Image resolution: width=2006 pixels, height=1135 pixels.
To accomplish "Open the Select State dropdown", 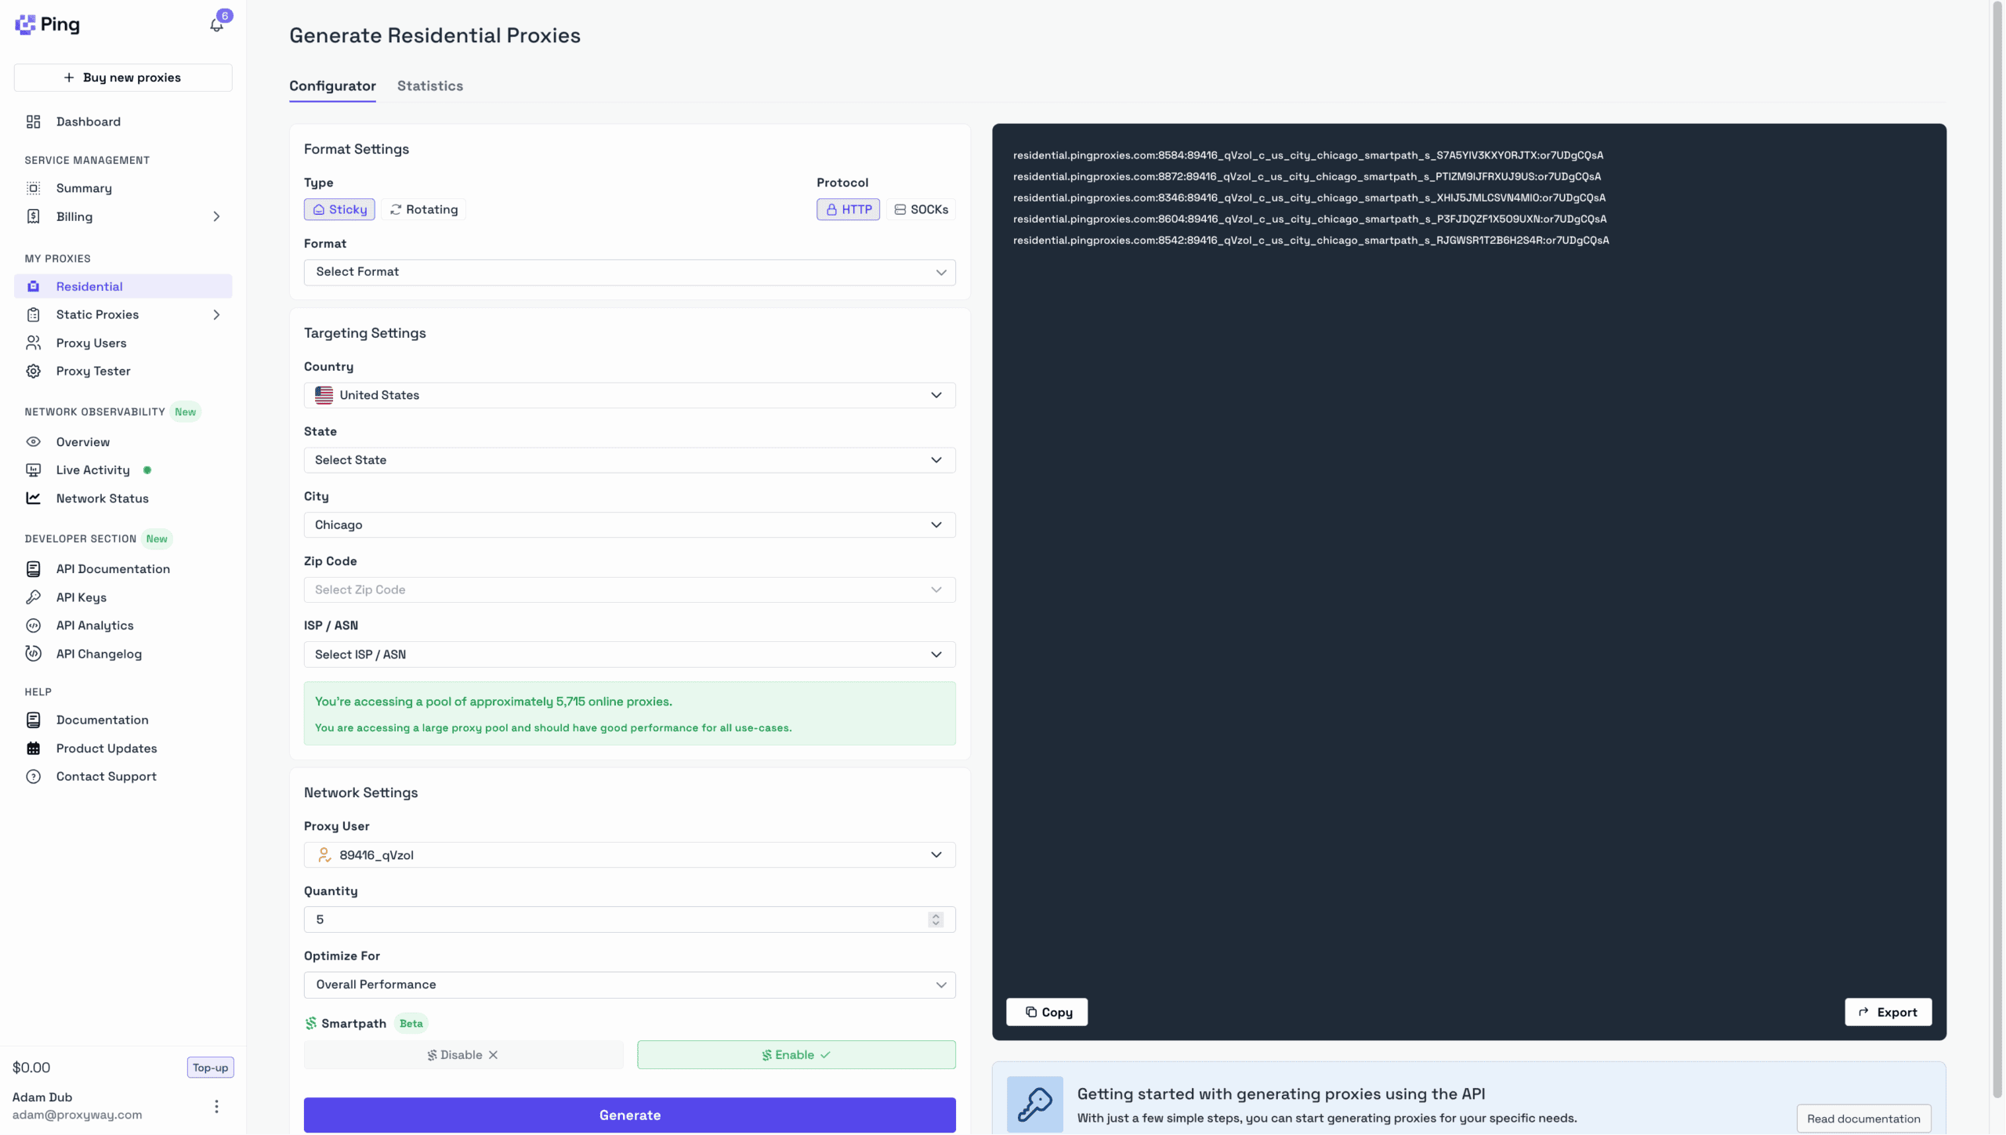I will point(629,460).
